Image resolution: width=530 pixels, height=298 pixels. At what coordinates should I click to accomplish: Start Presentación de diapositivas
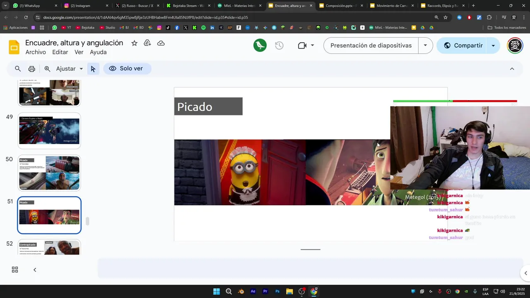pyautogui.click(x=371, y=46)
